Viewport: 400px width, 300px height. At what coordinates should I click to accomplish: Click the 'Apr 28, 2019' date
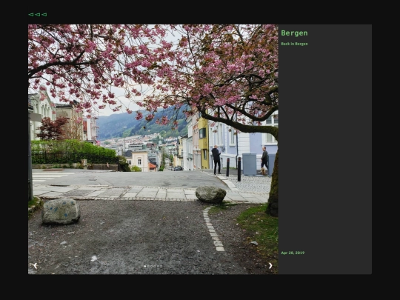coord(293,253)
